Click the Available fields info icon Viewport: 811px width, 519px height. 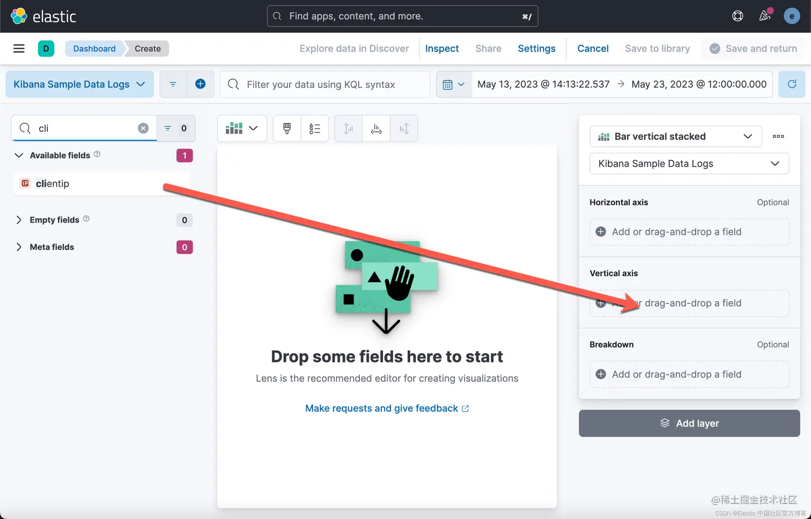[x=97, y=154]
